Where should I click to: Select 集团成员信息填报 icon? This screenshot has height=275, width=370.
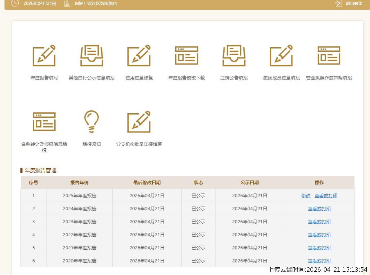coord(281,56)
